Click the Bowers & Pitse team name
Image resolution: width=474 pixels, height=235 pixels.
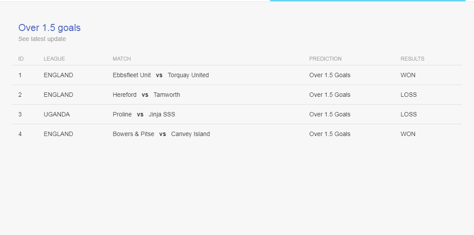tap(133, 134)
